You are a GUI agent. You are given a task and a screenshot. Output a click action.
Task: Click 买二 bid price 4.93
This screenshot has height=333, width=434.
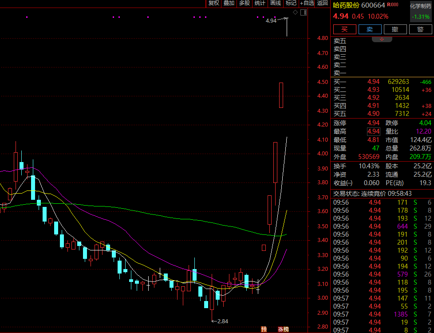tap(373, 90)
